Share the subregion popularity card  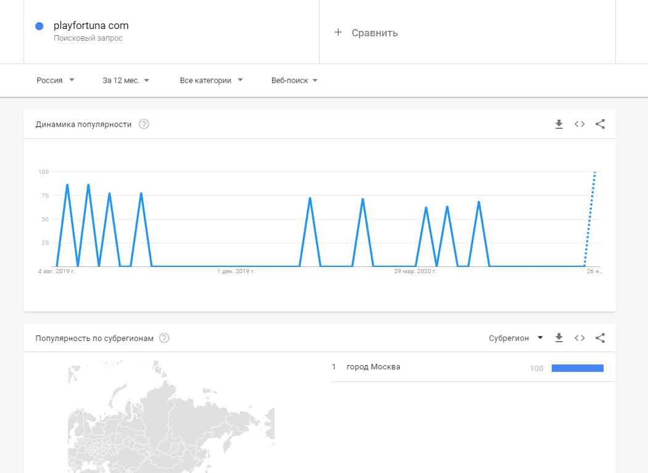click(600, 338)
